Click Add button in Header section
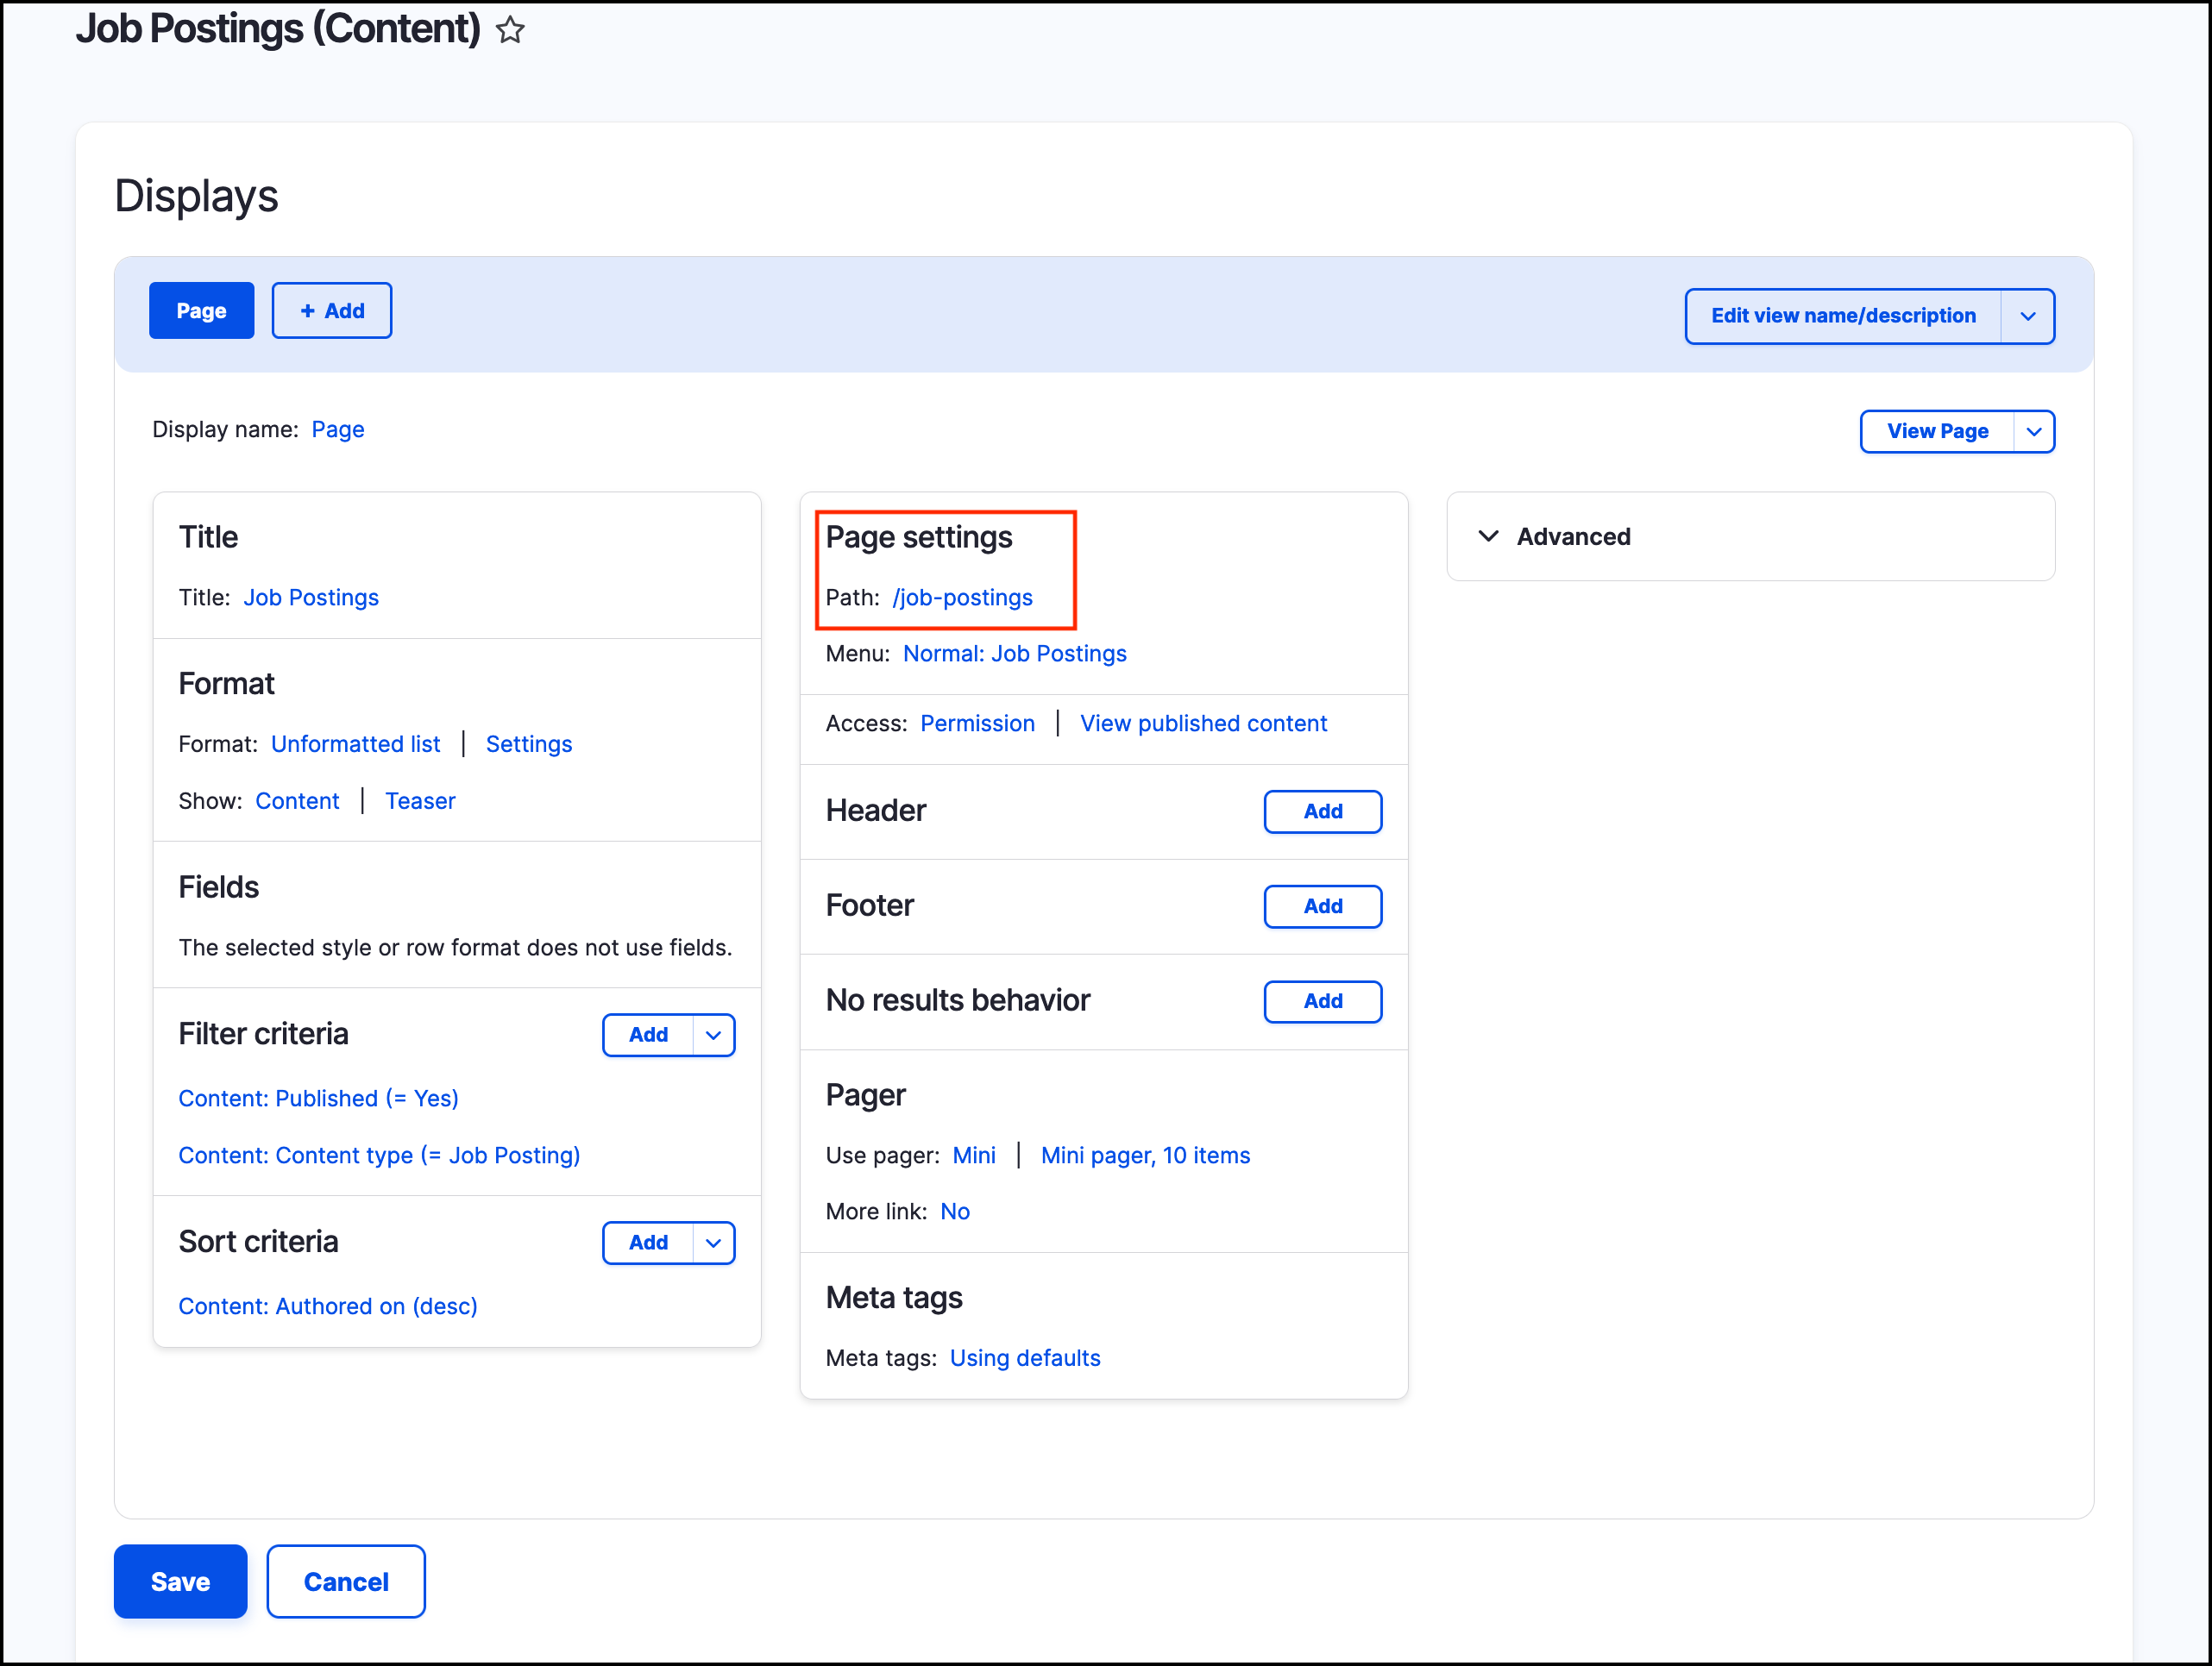The width and height of the screenshot is (2212, 1666). pos(1322,811)
